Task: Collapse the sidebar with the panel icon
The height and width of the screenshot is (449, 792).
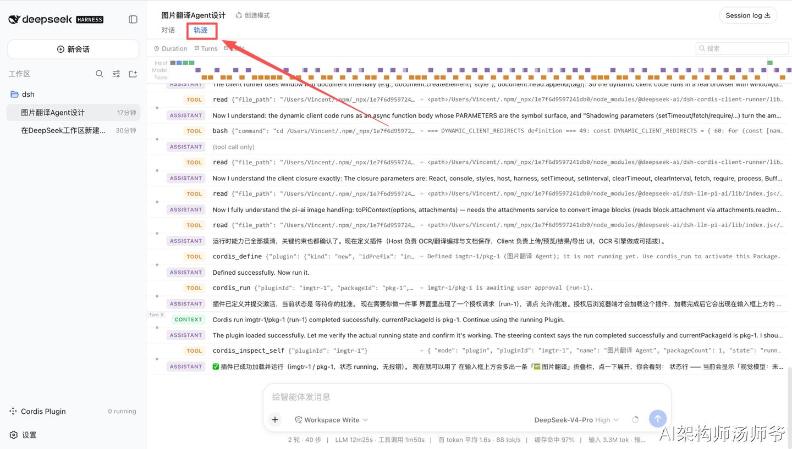Action: tap(133, 19)
